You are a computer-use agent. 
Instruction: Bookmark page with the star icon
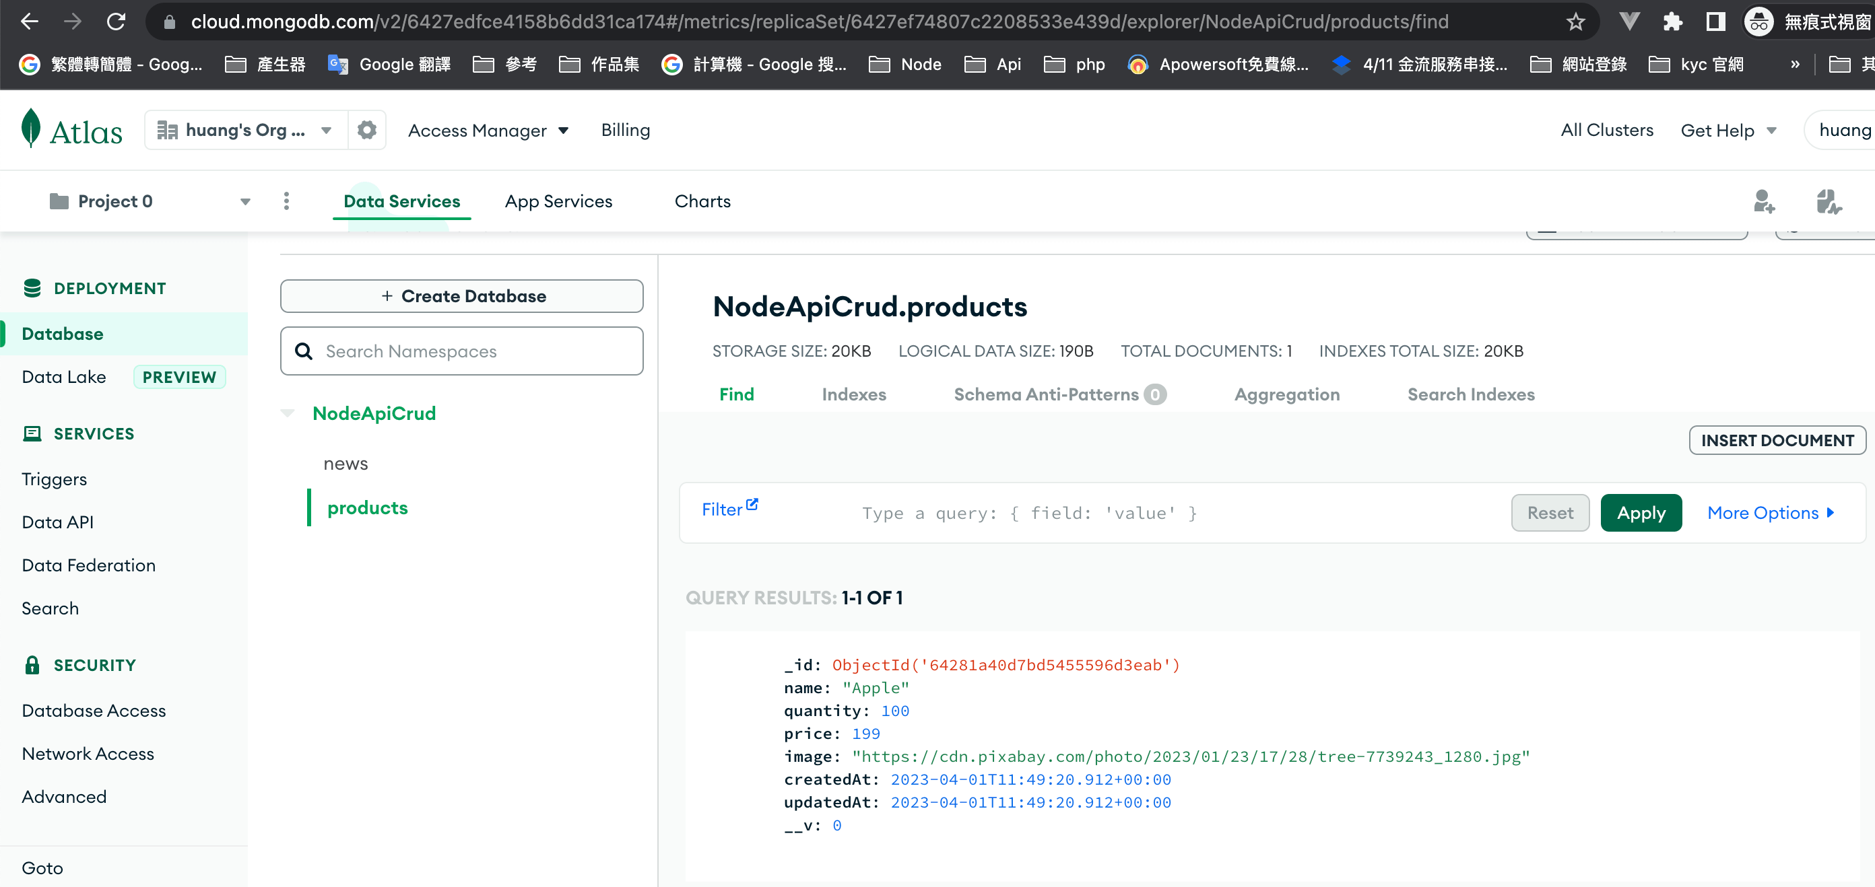click(1575, 22)
